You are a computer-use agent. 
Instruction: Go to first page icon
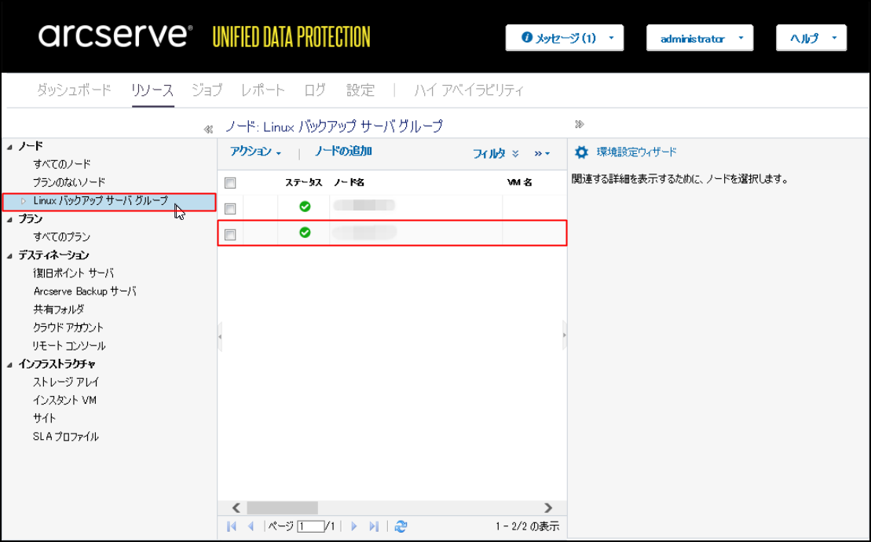232,526
